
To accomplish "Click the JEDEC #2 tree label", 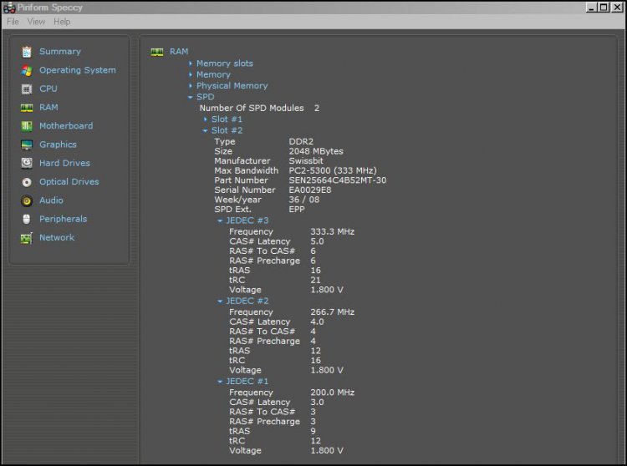I will [247, 301].
